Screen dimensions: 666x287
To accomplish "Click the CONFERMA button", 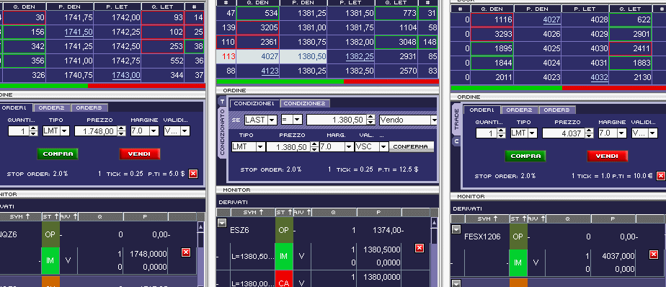I will (x=411, y=146).
